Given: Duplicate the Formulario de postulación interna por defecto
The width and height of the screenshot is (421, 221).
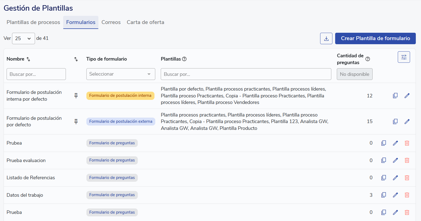Looking at the screenshot, I should pyautogui.click(x=395, y=96).
